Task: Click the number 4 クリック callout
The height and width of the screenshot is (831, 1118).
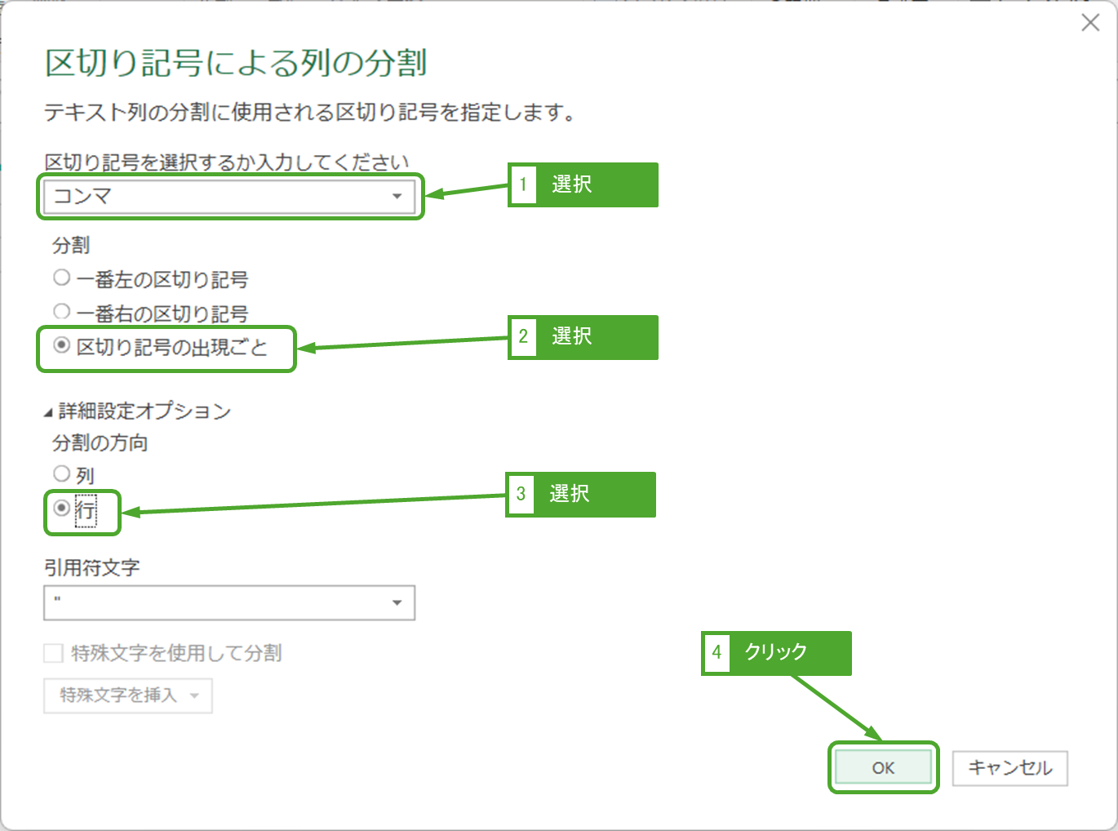Action: 776,652
